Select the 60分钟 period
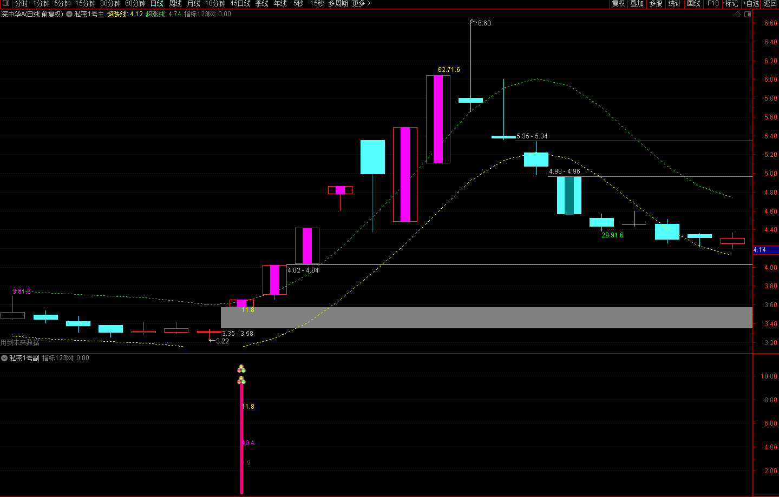The width and height of the screenshot is (779, 497). (135, 3)
